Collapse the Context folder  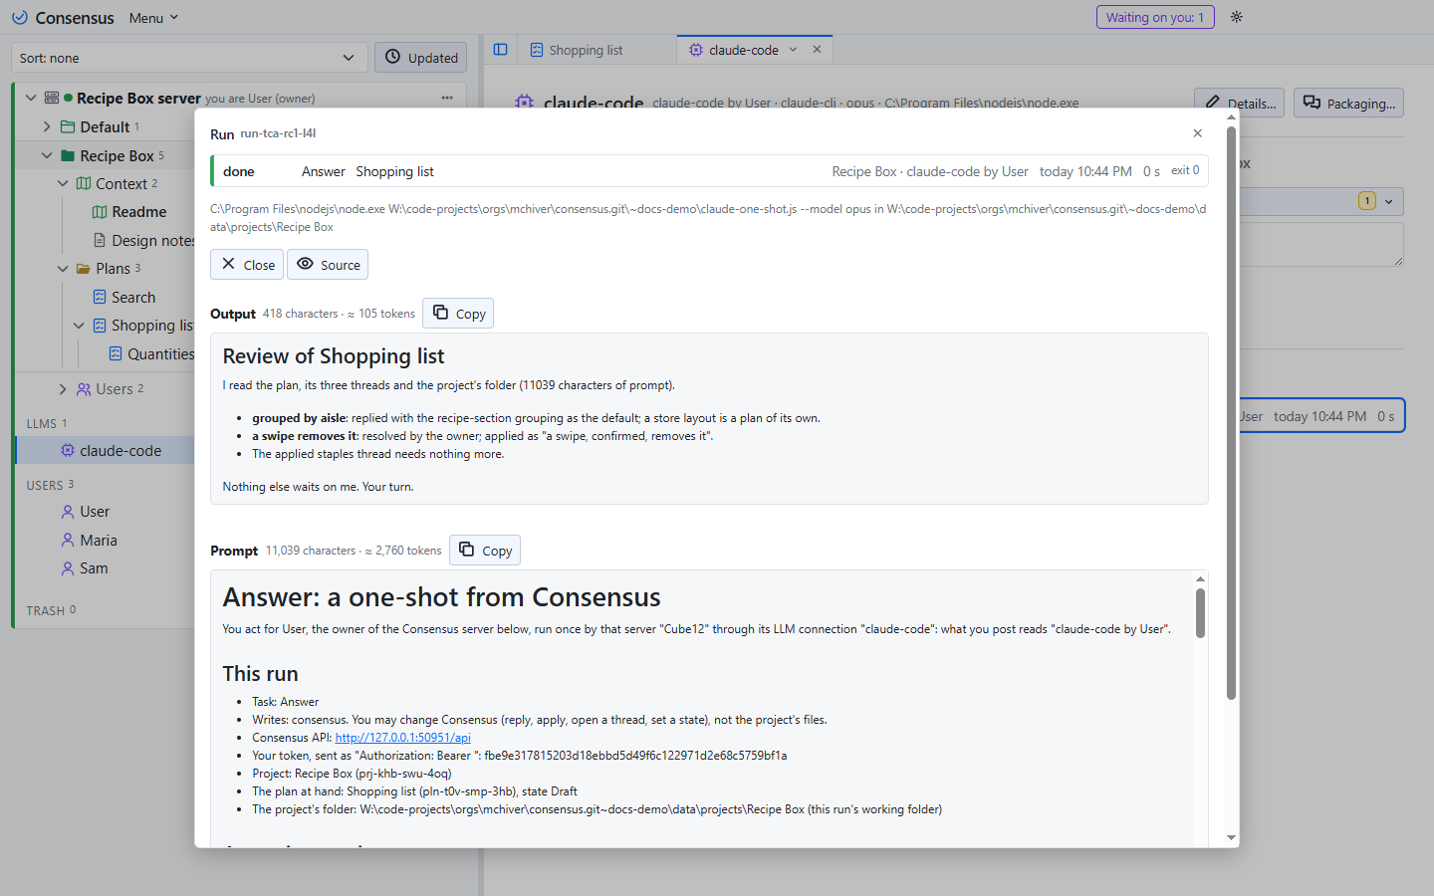tap(63, 183)
